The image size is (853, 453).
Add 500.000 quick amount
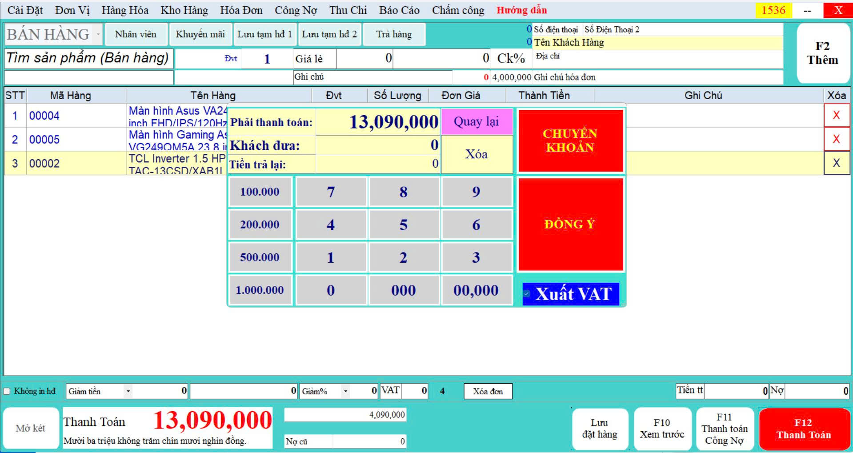(260, 257)
